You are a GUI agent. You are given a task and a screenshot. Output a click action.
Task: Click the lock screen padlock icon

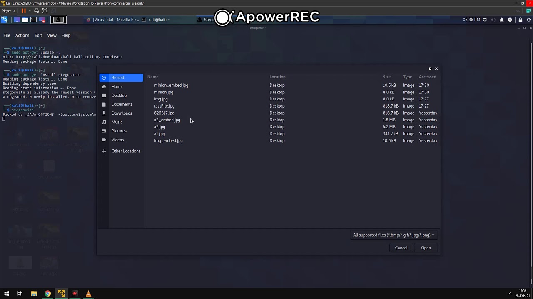521,20
